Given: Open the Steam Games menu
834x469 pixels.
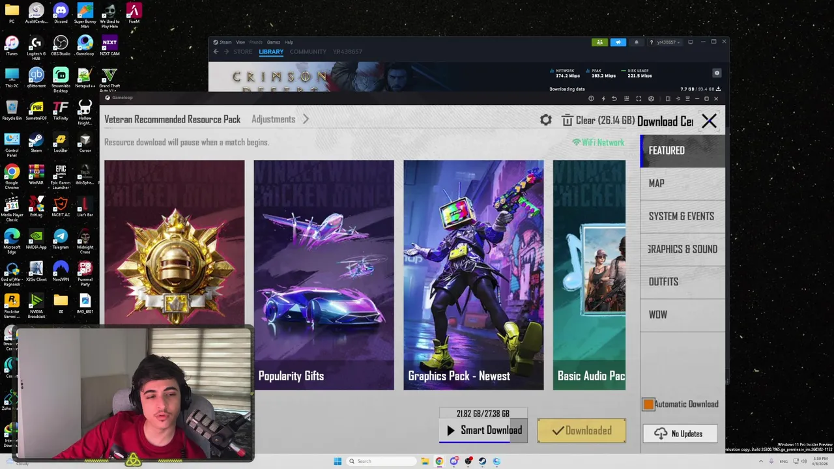Looking at the screenshot, I should 274,42.
